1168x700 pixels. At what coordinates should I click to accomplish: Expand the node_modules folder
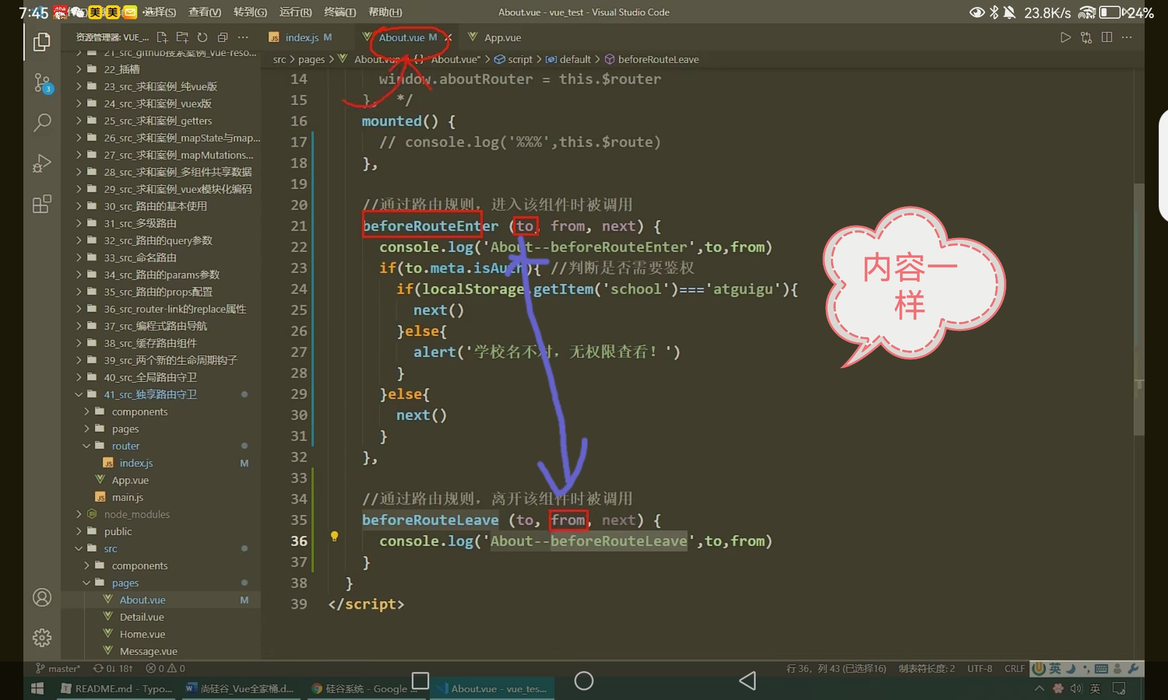(x=137, y=514)
